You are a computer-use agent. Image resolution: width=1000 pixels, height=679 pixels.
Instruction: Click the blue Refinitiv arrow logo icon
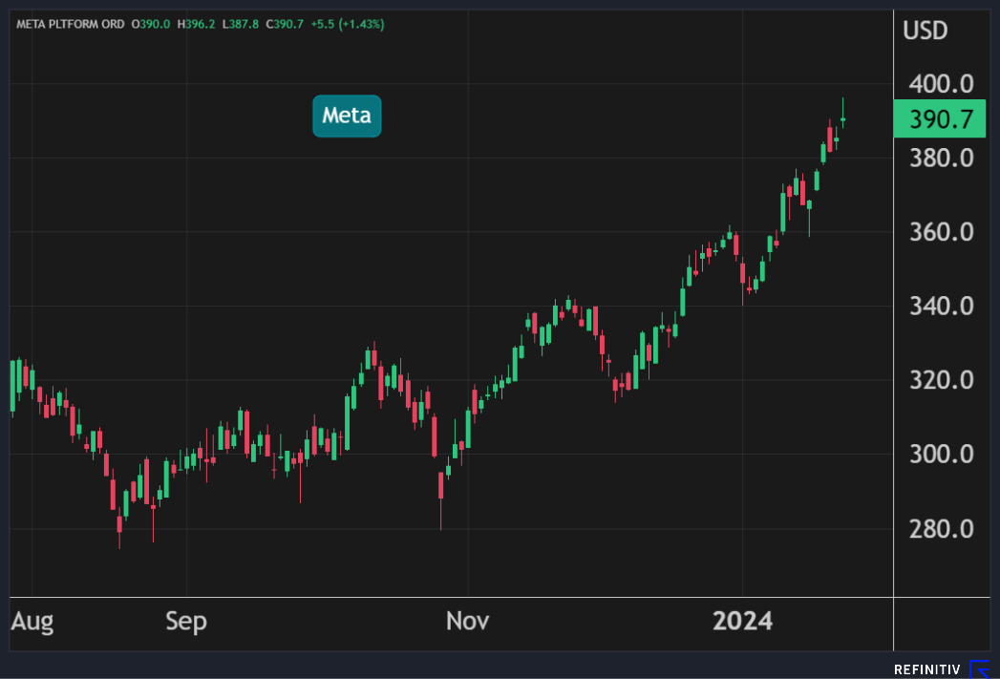tap(980, 669)
